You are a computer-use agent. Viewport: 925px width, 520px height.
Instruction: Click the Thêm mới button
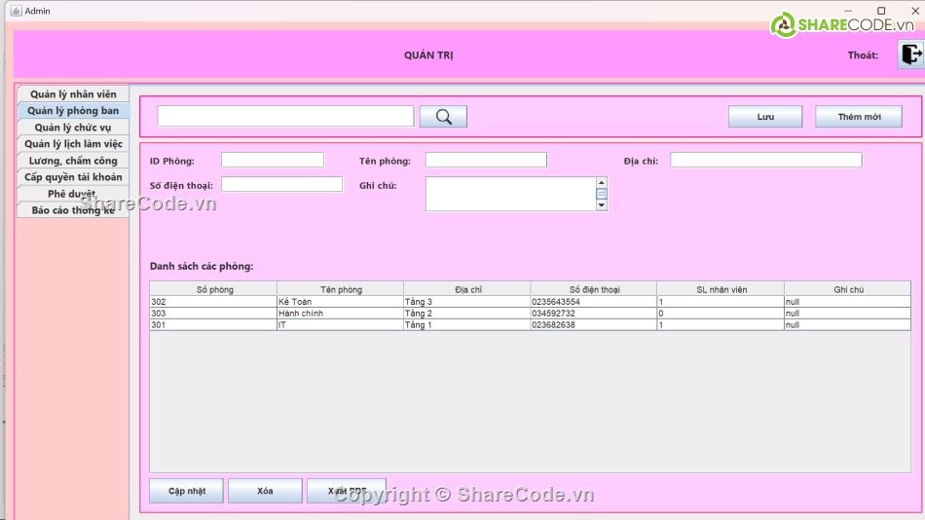(x=858, y=117)
